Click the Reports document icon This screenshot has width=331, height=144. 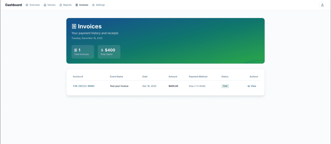[x=61, y=5]
